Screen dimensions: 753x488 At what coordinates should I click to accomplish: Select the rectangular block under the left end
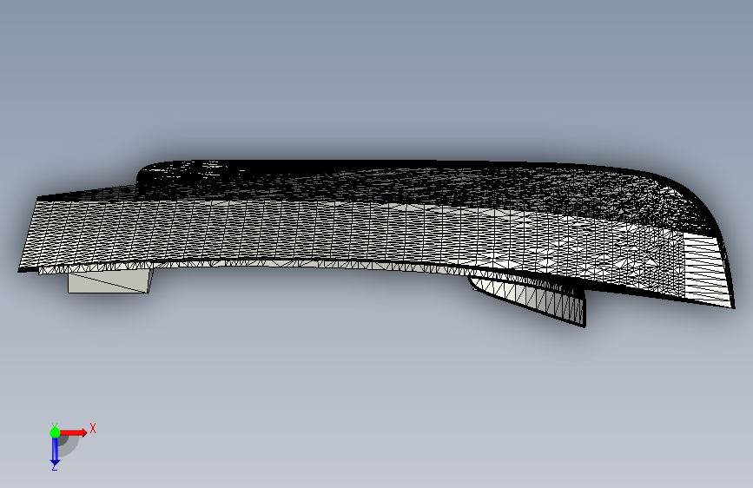(x=109, y=282)
